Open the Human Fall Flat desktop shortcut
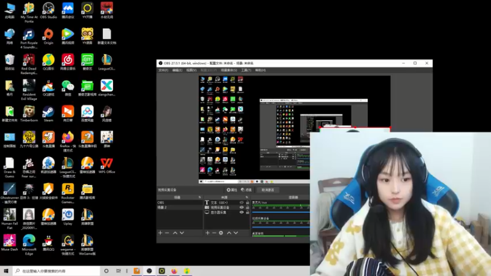The image size is (491, 276). (9, 219)
